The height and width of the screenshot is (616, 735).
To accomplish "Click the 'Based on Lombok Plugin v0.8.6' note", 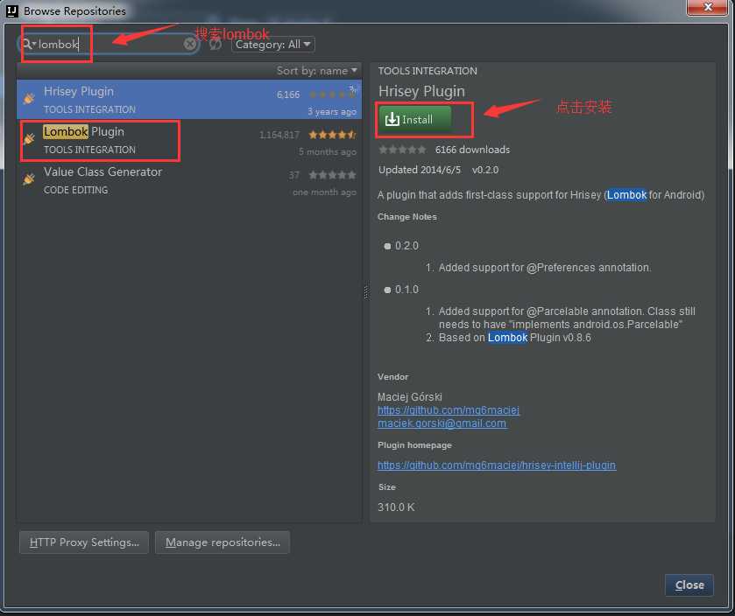I will tap(515, 338).
